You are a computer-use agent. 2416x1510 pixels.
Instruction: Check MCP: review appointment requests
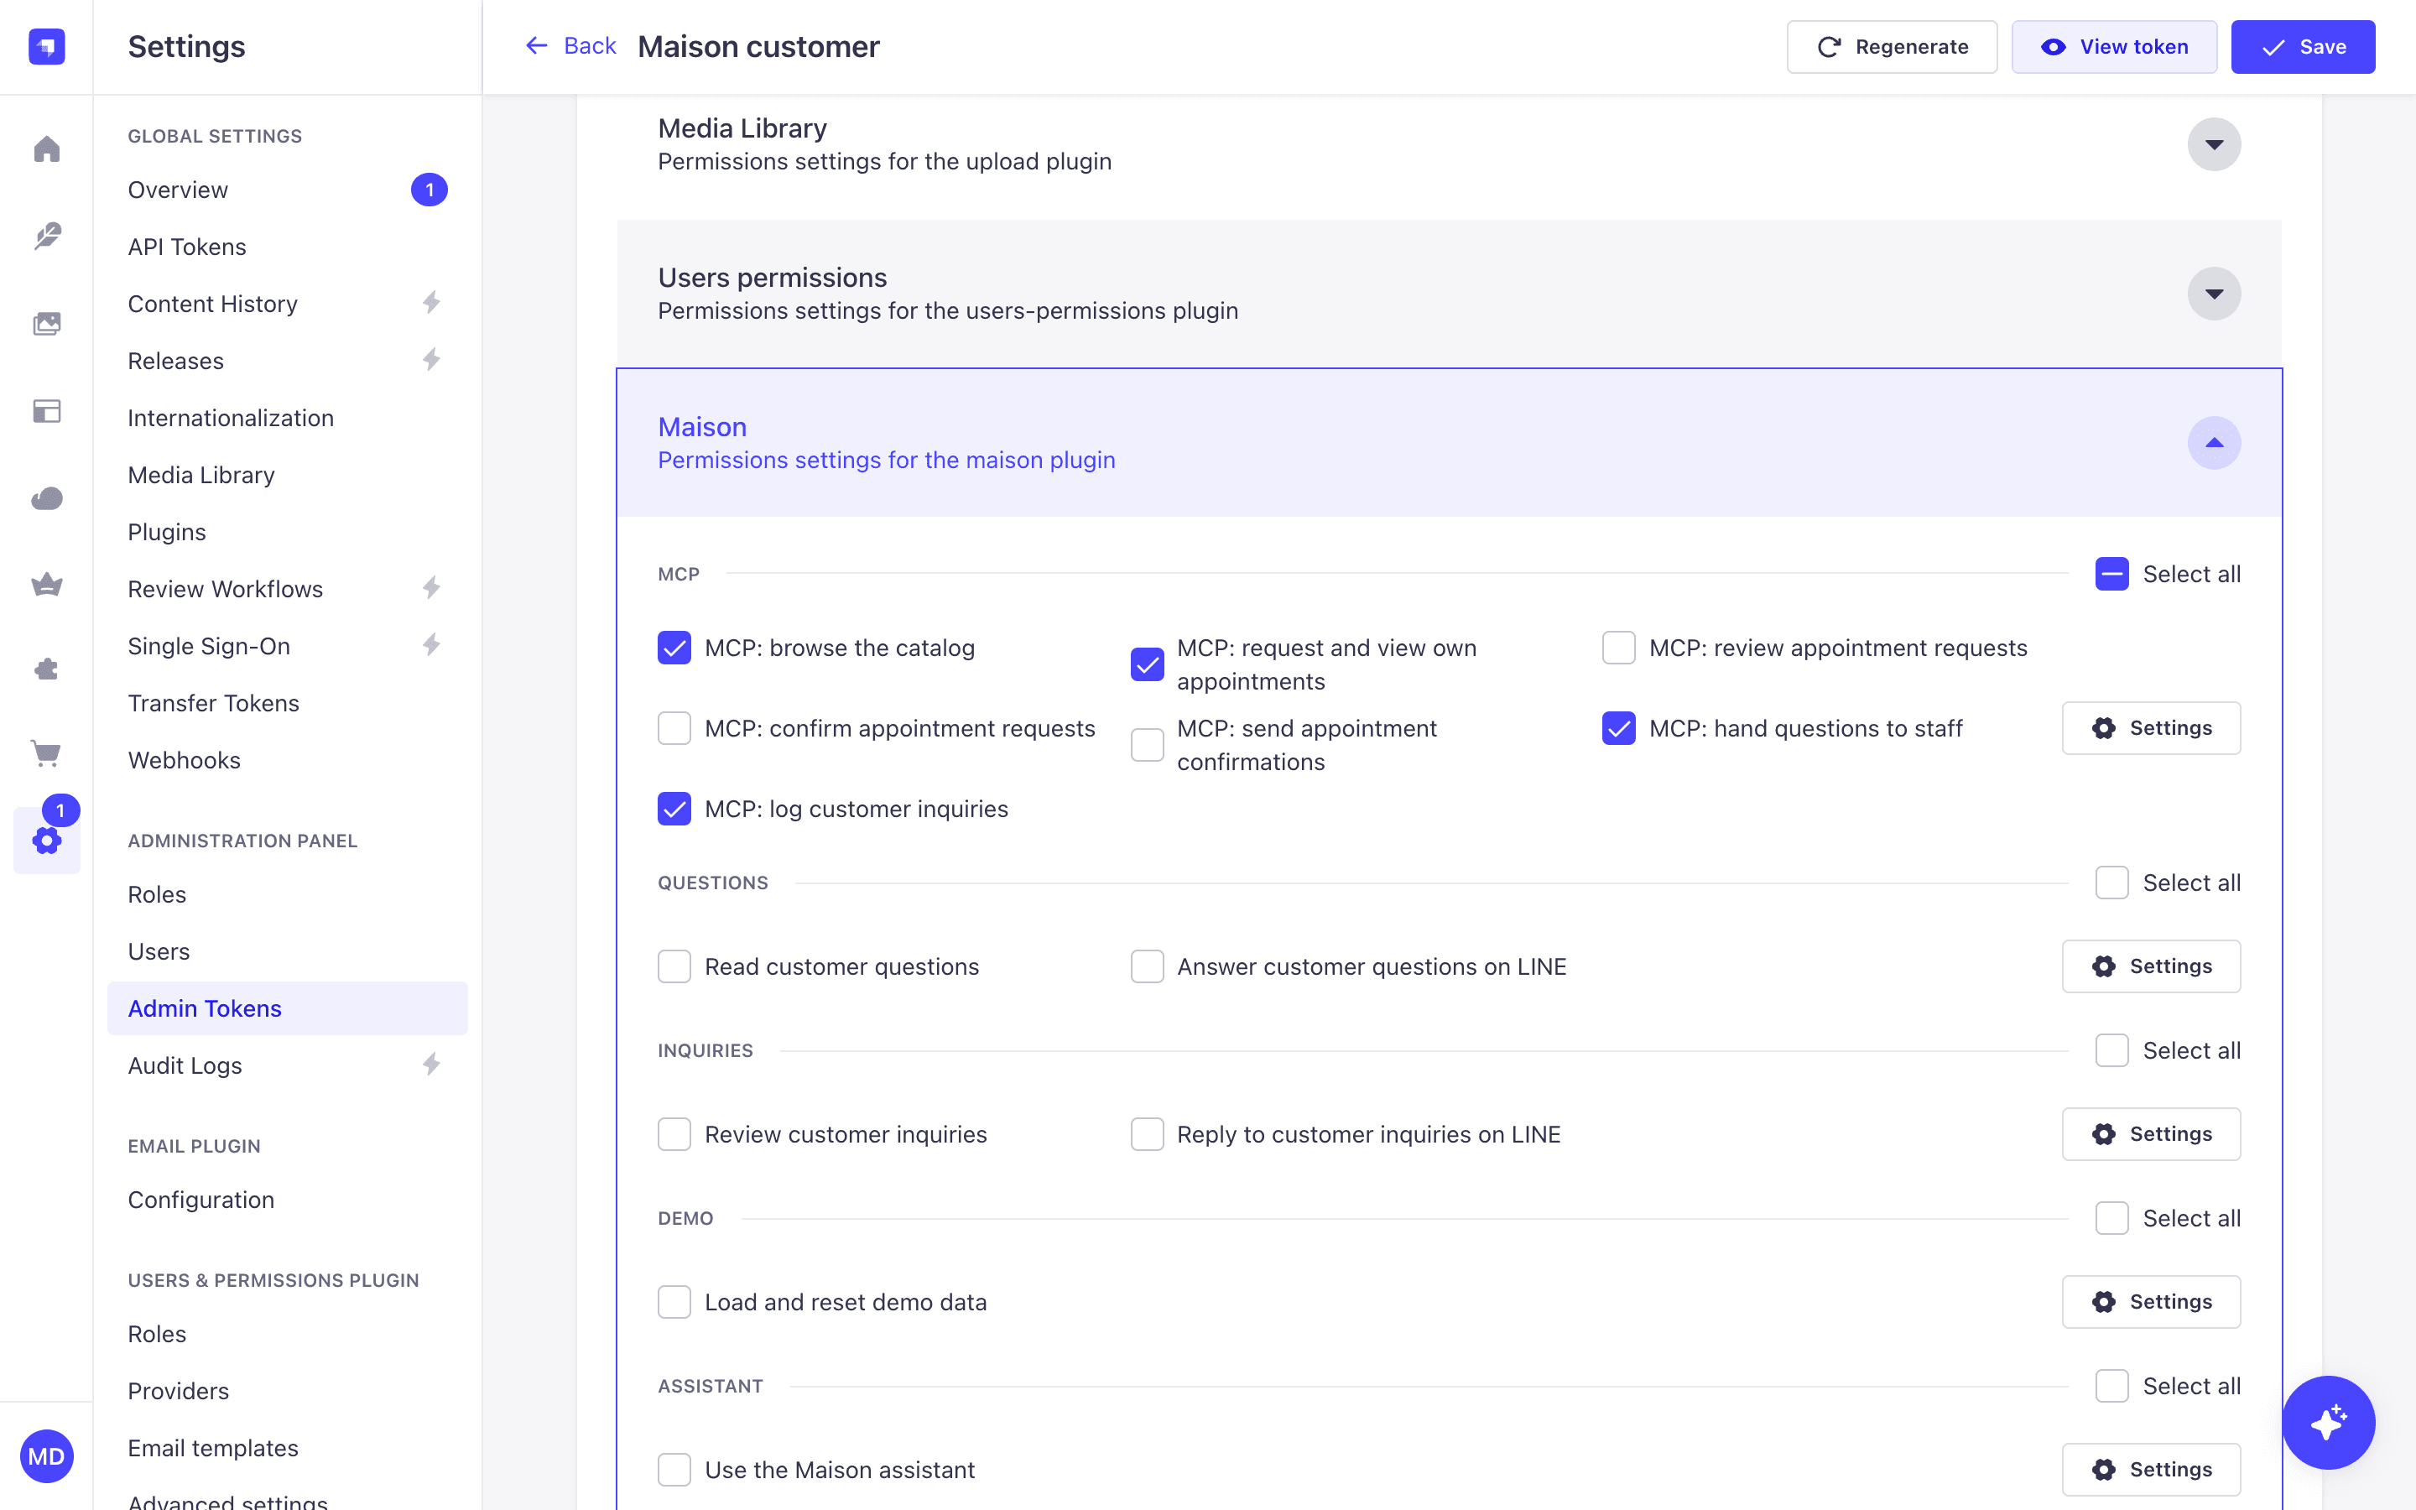1618,648
